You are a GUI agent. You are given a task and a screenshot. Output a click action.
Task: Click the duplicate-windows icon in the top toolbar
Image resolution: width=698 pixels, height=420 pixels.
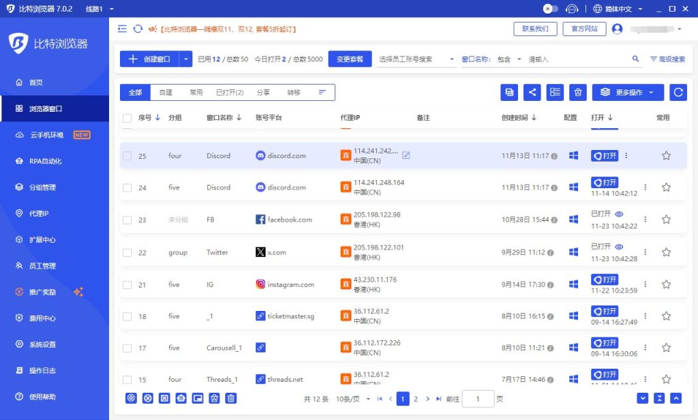click(x=509, y=92)
